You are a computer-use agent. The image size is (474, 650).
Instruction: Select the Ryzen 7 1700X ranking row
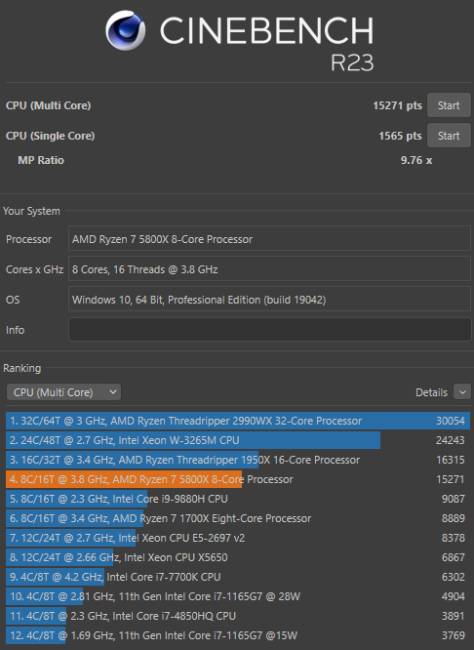pyautogui.click(x=238, y=518)
